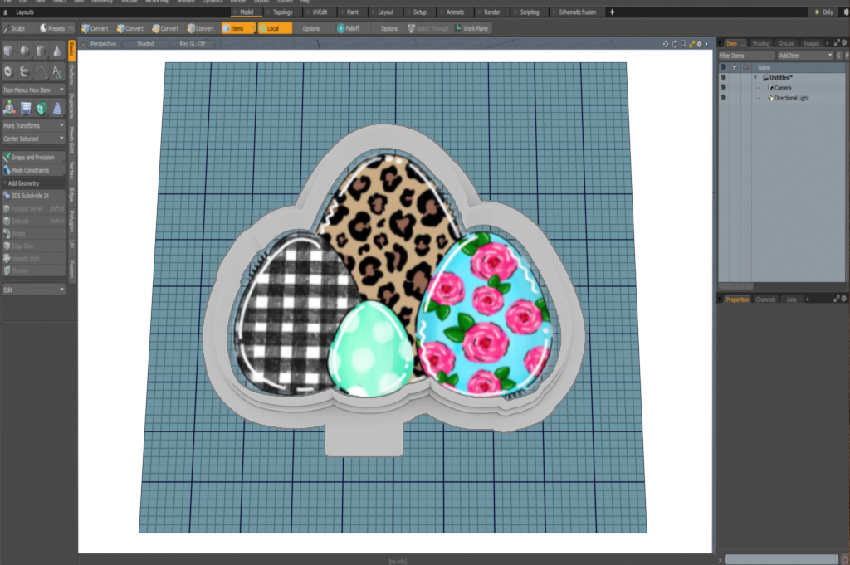This screenshot has width=850, height=565.
Task: Toggle the Work Plane button
Action: click(472, 28)
